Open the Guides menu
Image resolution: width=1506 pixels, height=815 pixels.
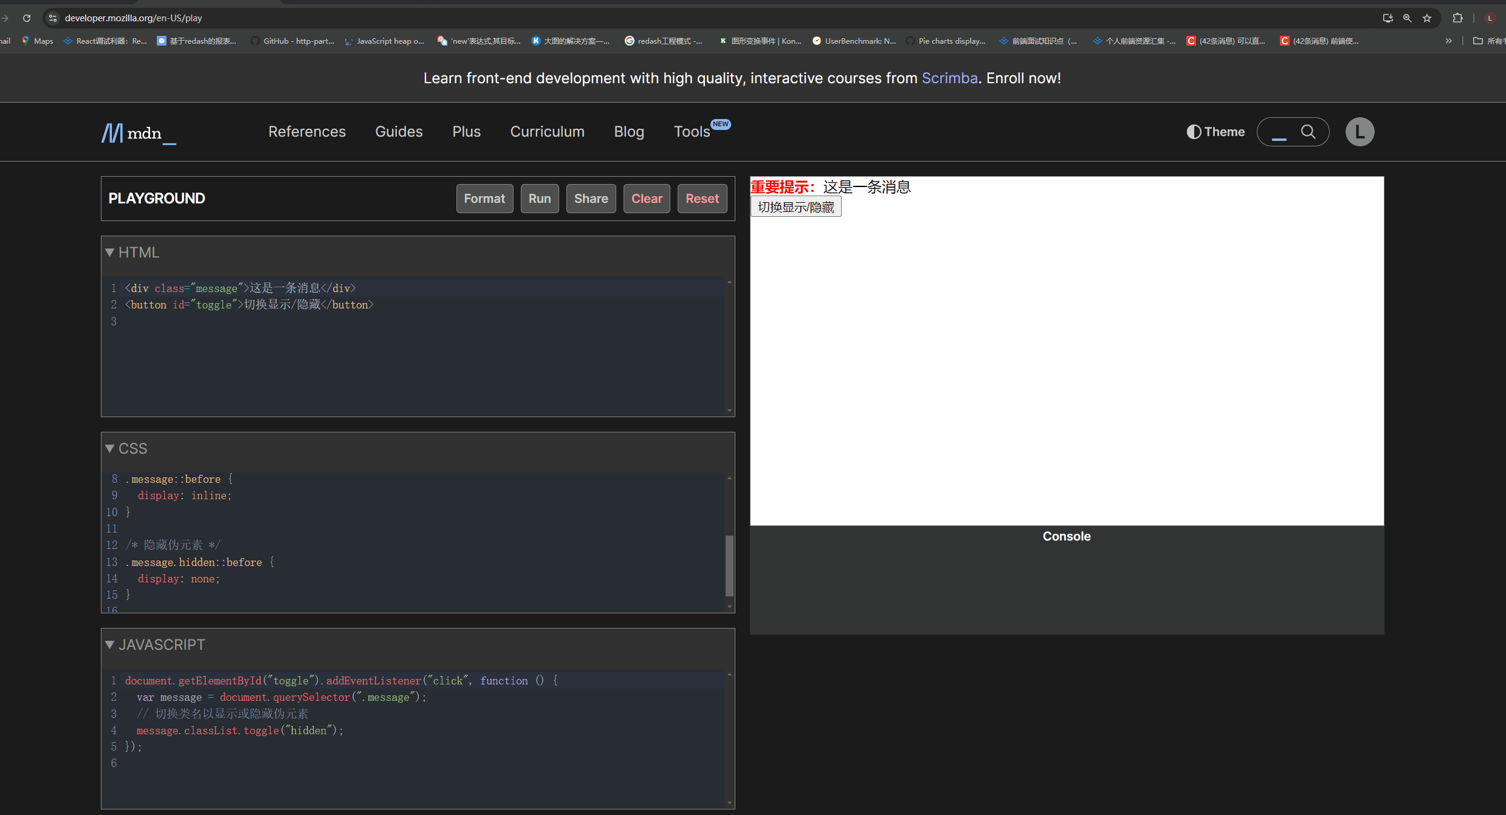click(399, 132)
